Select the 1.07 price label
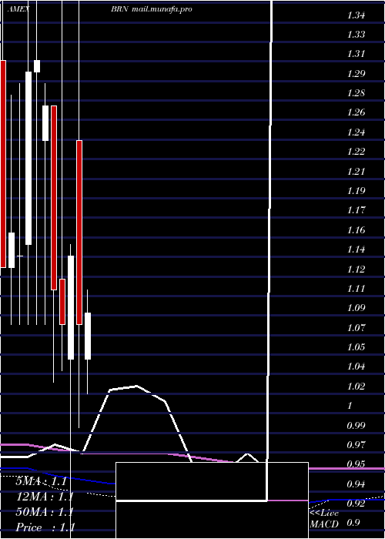 tap(356, 327)
